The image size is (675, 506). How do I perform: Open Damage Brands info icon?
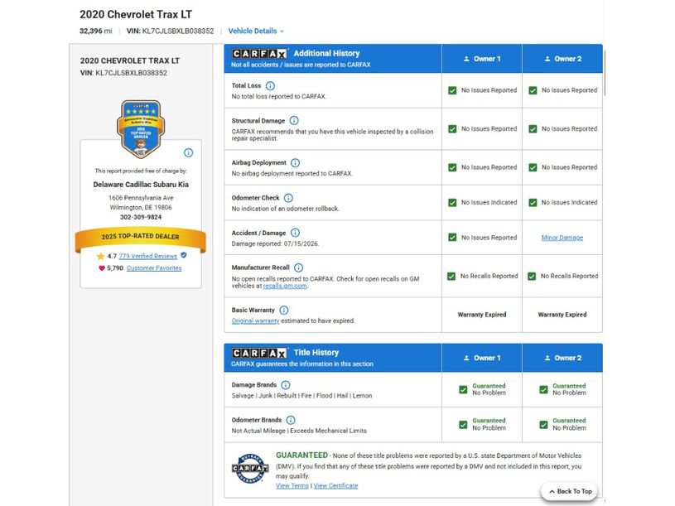point(286,385)
